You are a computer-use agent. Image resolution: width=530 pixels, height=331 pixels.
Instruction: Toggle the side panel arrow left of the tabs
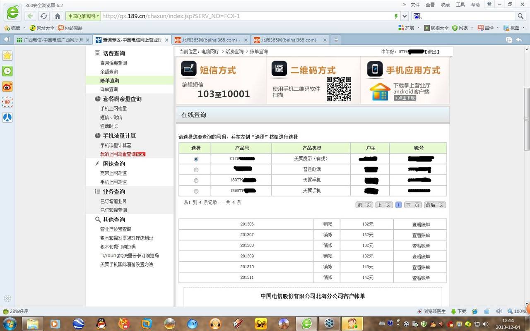point(7,39)
